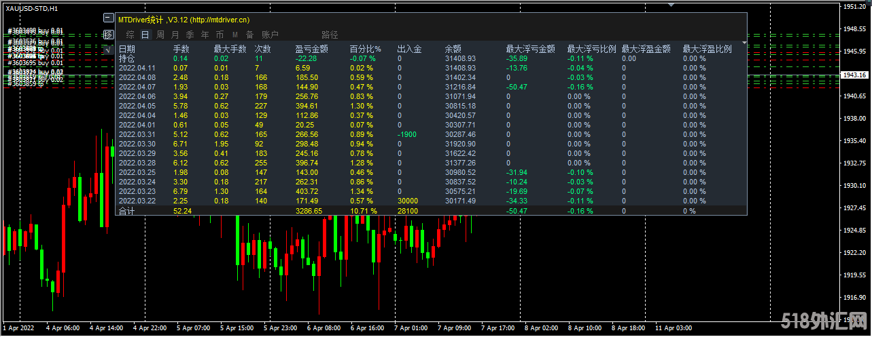This screenshot has height=337, width=872.
Task: Click the M tab in statistics panel
Action: (234, 35)
